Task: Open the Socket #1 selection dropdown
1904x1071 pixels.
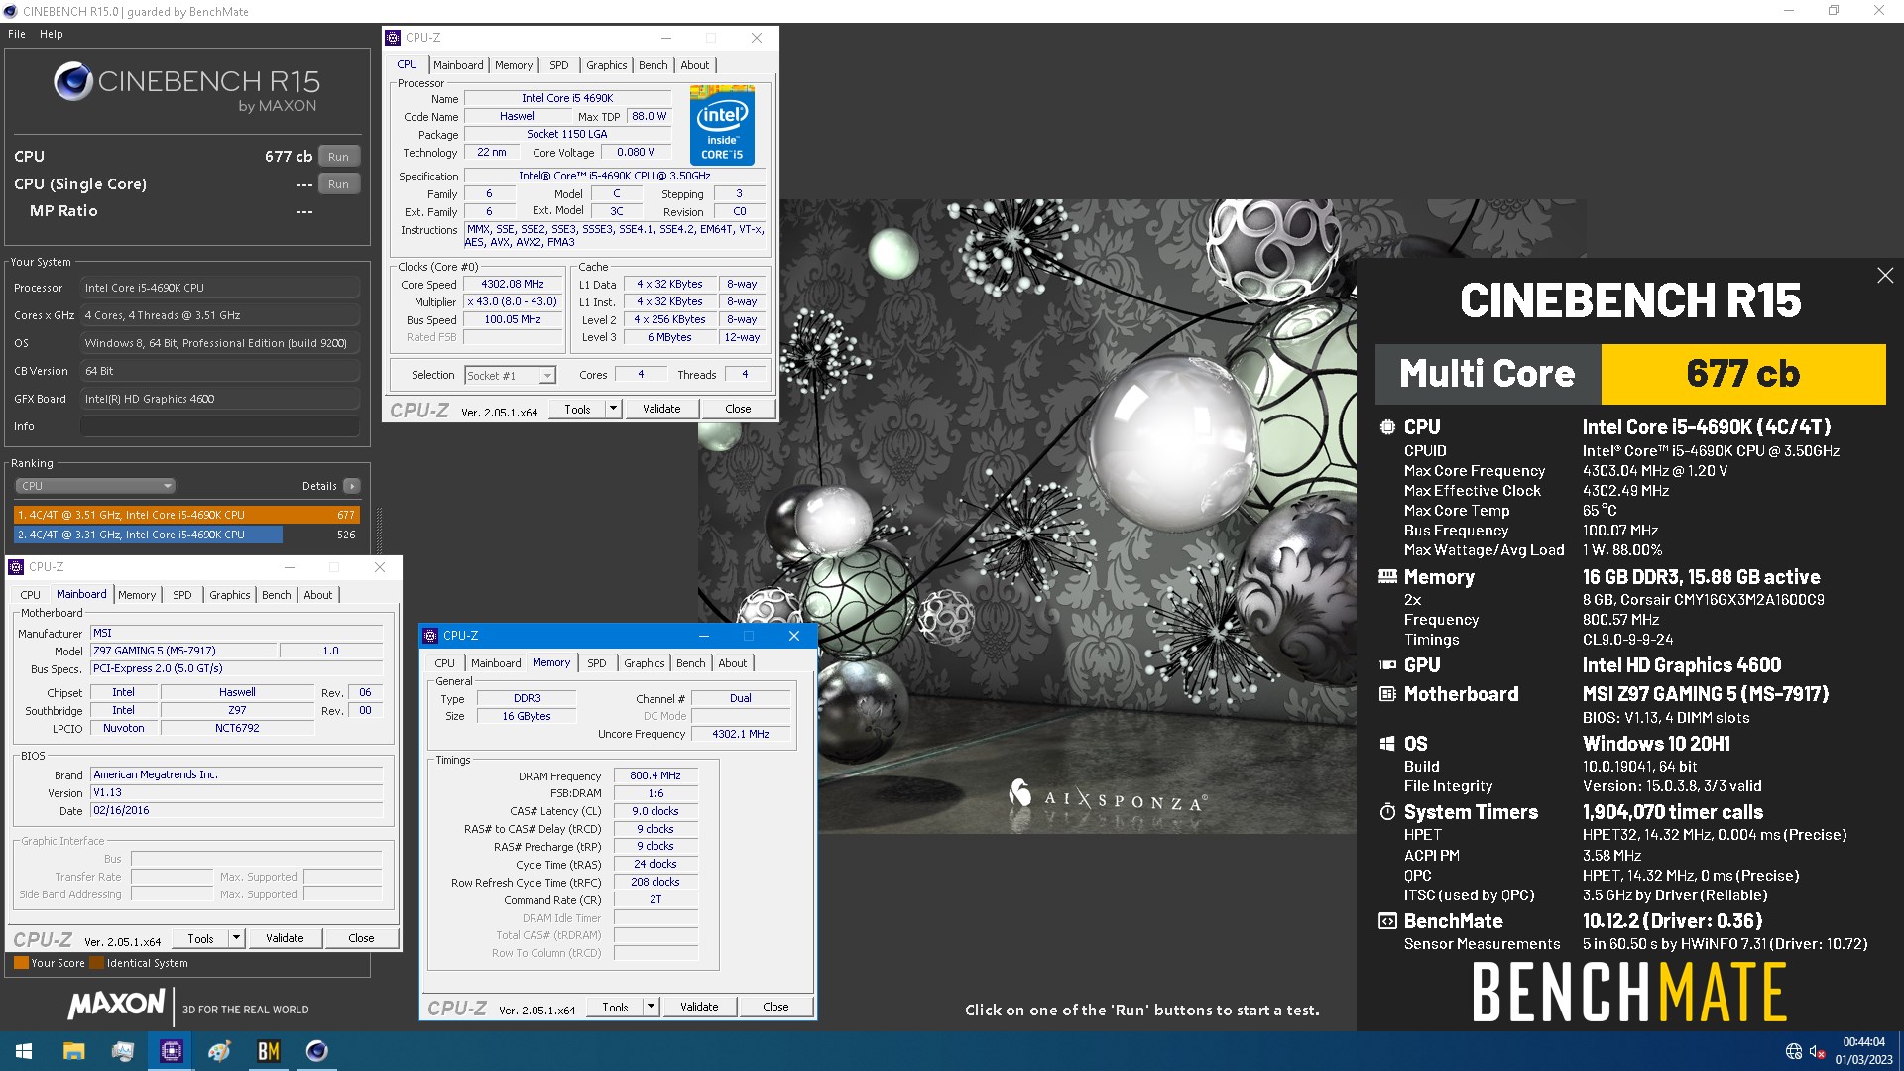Action: [x=510, y=376]
